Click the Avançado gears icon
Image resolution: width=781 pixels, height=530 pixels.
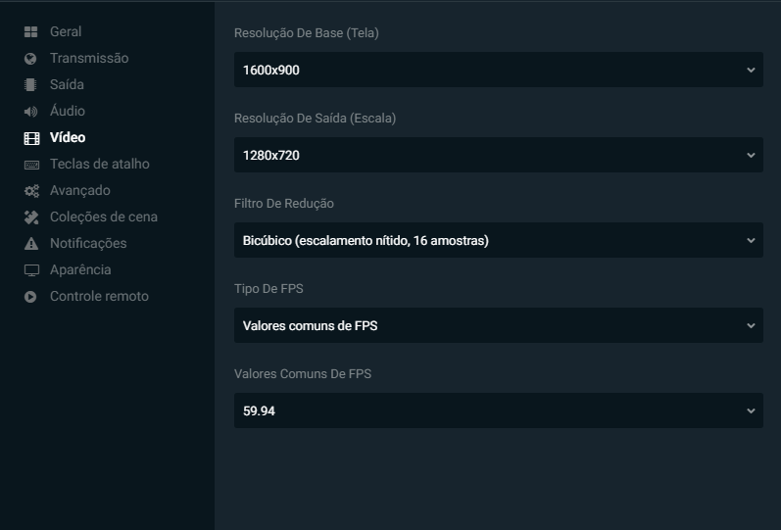click(31, 191)
